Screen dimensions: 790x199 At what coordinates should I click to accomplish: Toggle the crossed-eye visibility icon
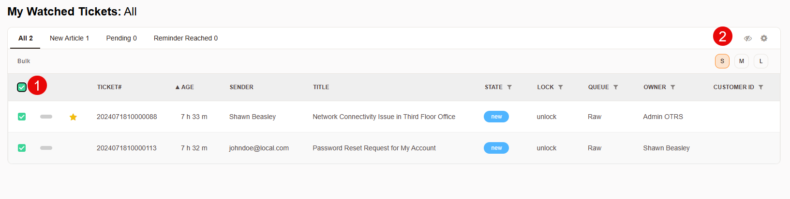coord(748,38)
